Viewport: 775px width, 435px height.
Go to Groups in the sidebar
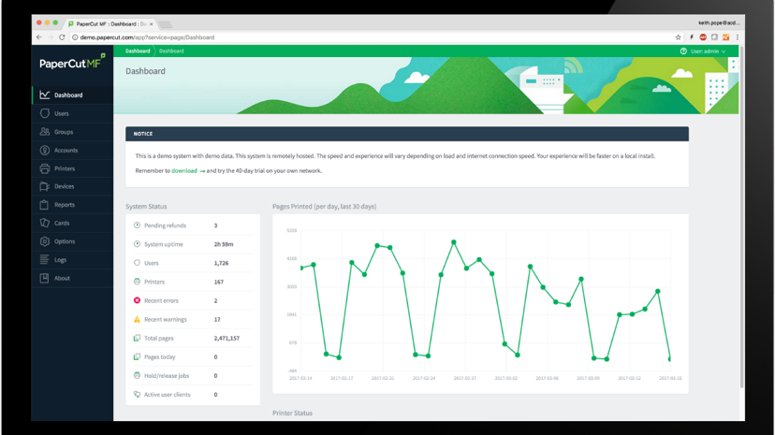[72, 132]
